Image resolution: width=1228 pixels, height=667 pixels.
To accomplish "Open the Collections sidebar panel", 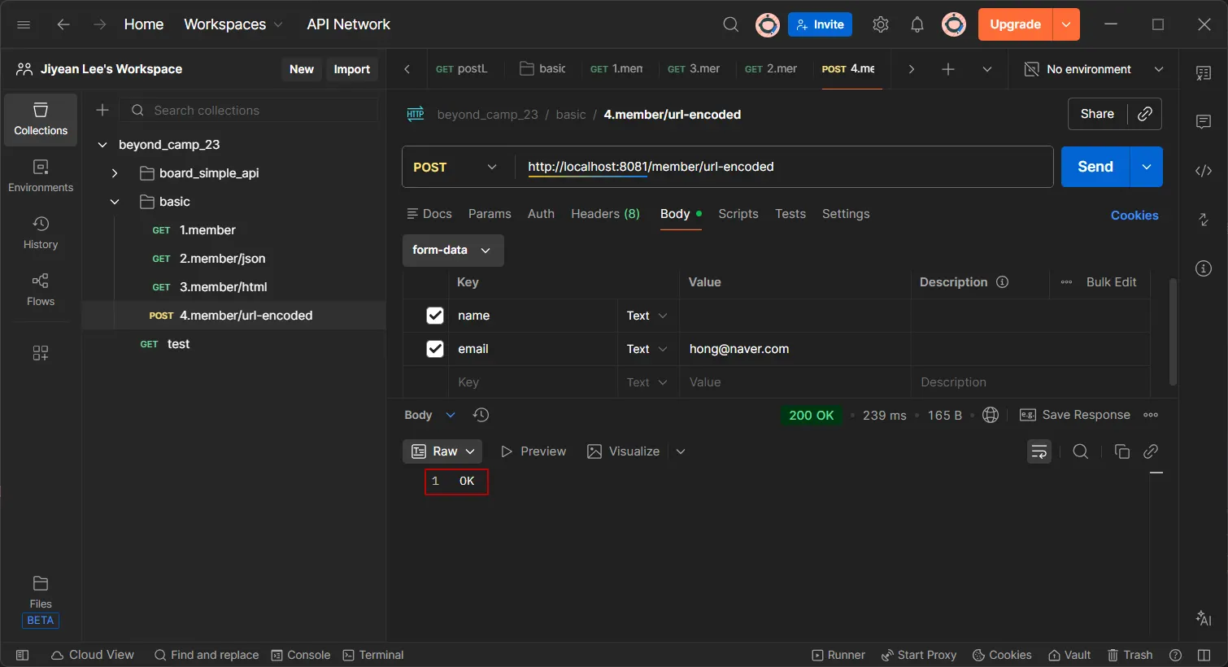I will (x=41, y=120).
